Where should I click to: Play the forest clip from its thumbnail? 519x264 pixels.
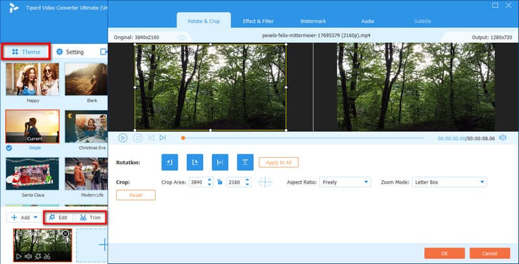pyautogui.click(x=19, y=256)
